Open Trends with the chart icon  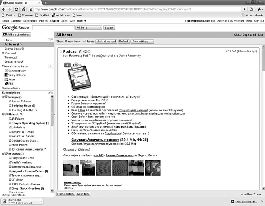pos(15,58)
